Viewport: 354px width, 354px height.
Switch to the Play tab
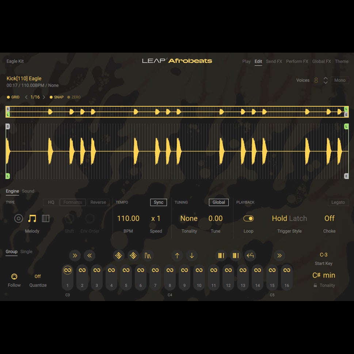tap(246, 61)
